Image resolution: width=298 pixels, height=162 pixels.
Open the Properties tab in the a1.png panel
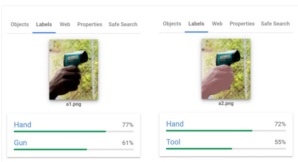click(x=90, y=24)
